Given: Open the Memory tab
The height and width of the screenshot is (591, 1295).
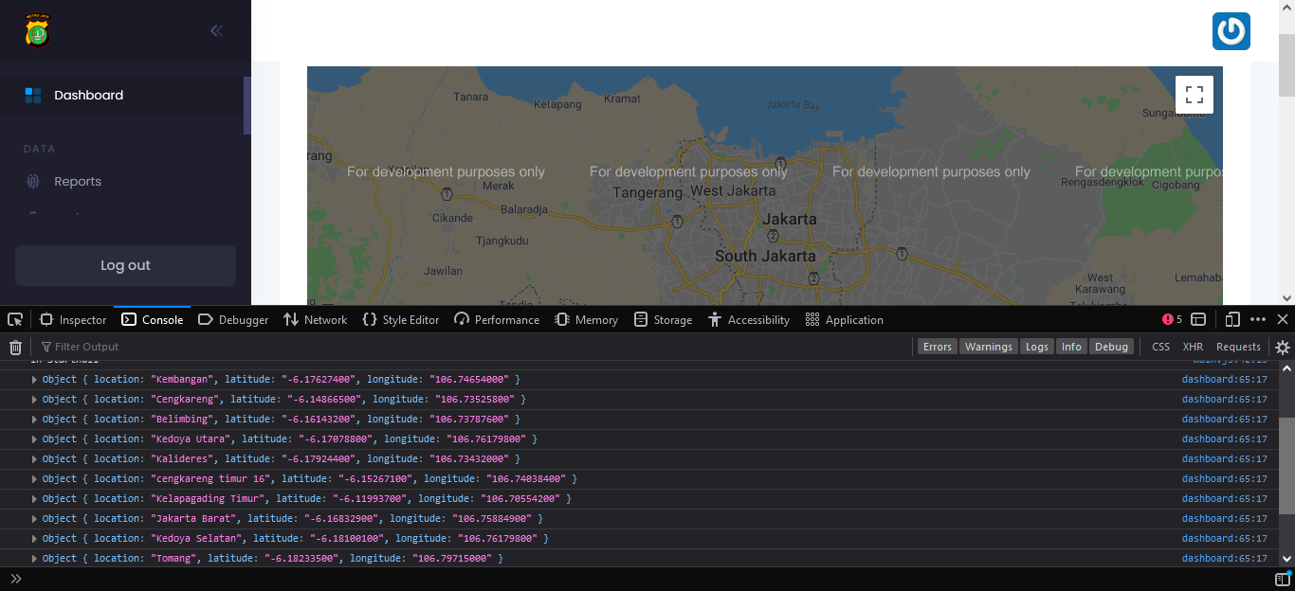Looking at the screenshot, I should click(587, 319).
